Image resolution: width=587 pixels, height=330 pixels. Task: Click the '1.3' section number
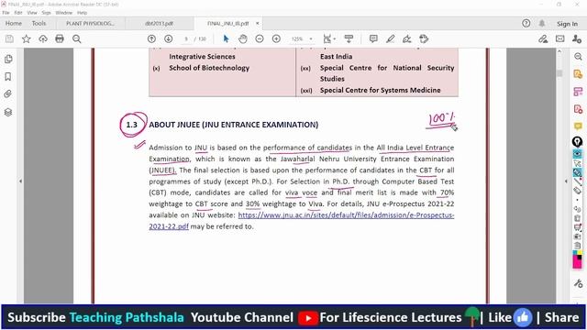pyautogui.click(x=131, y=125)
